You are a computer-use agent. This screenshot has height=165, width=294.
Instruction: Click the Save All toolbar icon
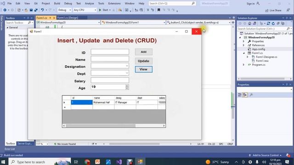[36, 10]
